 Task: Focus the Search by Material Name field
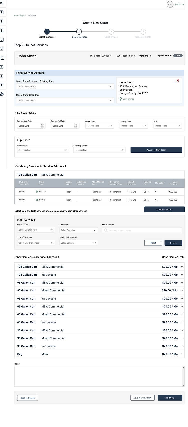[142, 230]
